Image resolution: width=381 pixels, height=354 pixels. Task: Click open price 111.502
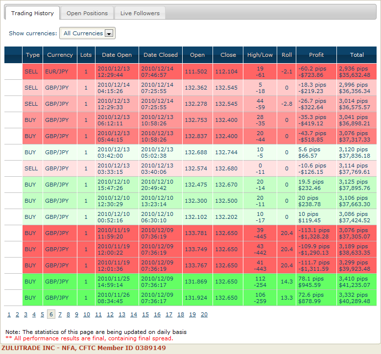[x=197, y=71]
